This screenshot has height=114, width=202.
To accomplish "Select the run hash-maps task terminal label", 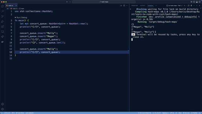I will [x=174, y=6].
